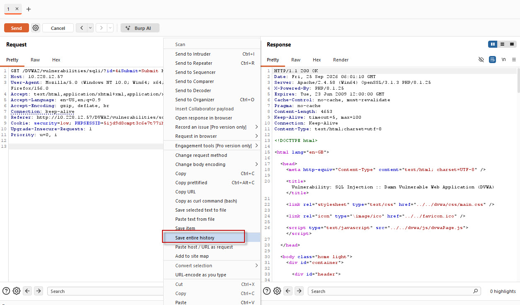Select Paste host / URL as request
520x305 pixels.
click(212, 247)
